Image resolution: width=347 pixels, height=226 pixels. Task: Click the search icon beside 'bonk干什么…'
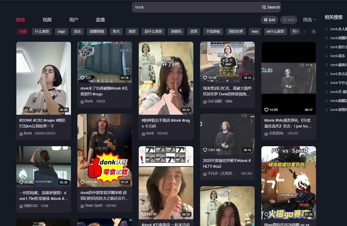[x=327, y=83]
